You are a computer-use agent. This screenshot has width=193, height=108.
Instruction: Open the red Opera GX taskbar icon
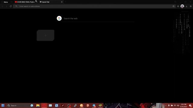tap(44, 105)
